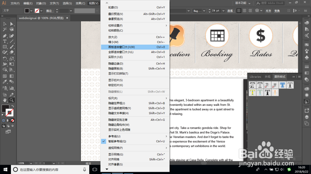Click the Windows Start button
Image resolution: width=311 pixels, height=174 pixels.
pyautogui.click(x=5, y=169)
